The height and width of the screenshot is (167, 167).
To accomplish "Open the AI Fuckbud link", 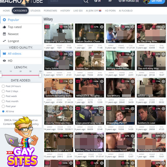I will point(126,11).
